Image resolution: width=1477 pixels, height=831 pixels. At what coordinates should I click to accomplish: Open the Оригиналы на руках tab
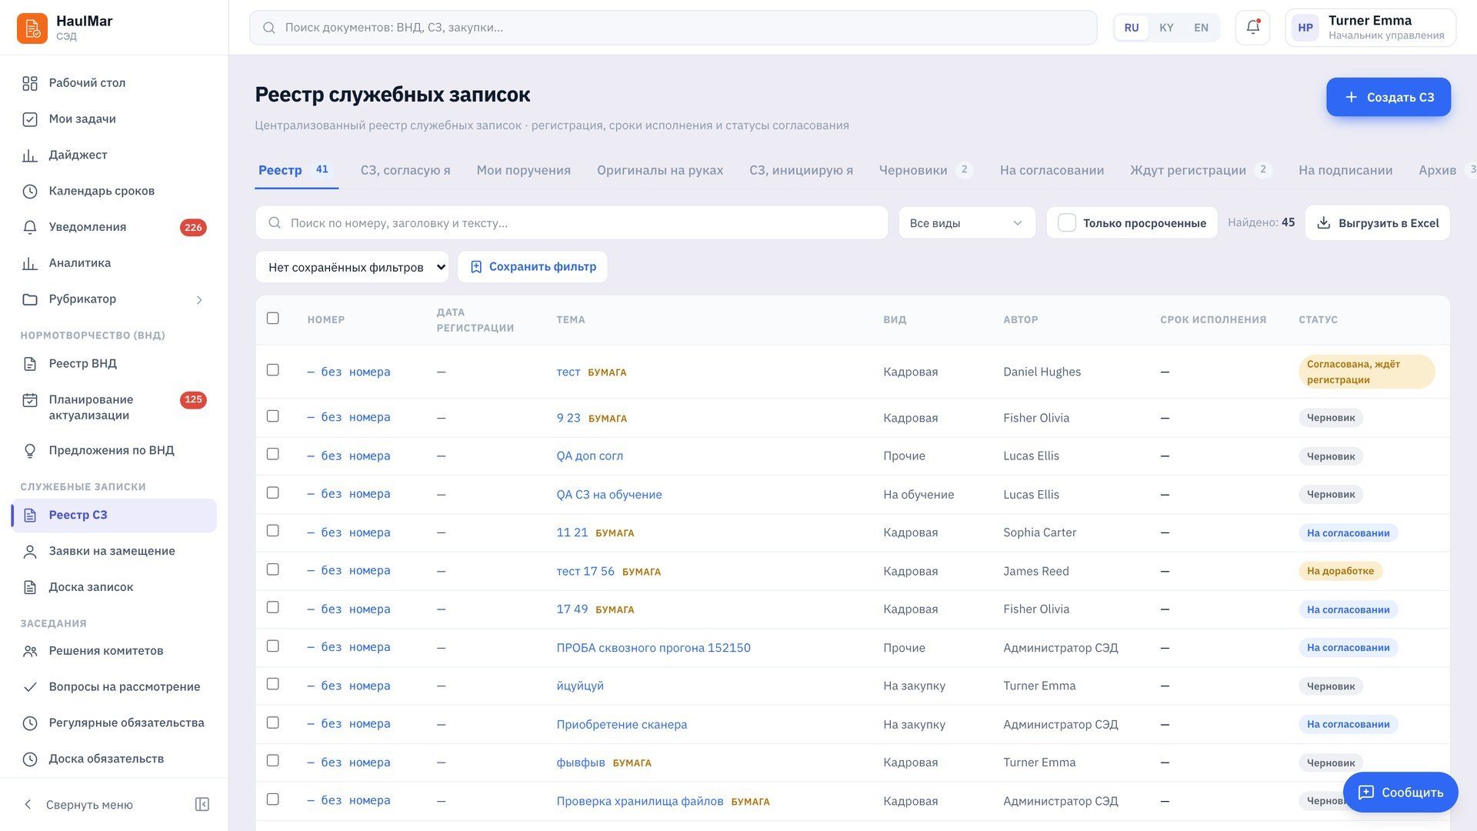660,170
